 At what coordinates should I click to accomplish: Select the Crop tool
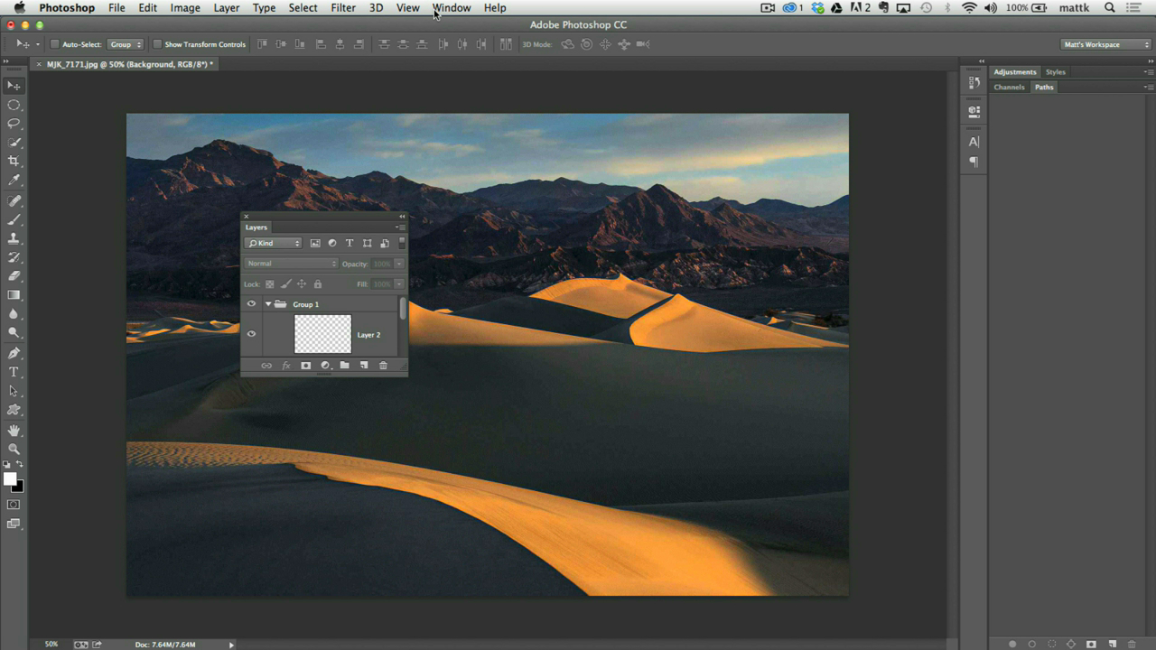point(14,162)
